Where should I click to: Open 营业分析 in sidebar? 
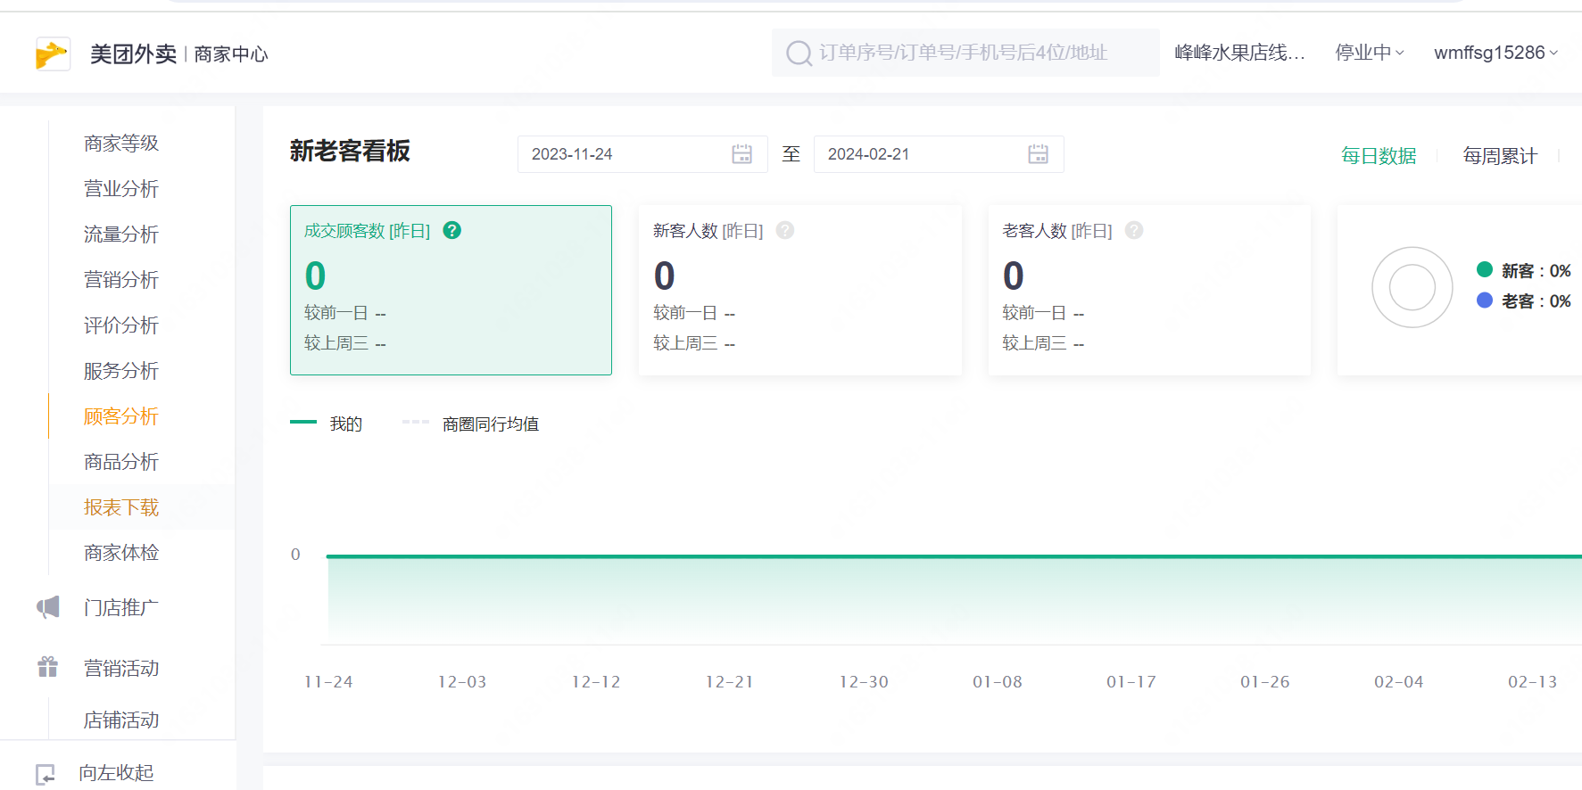pyautogui.click(x=121, y=189)
